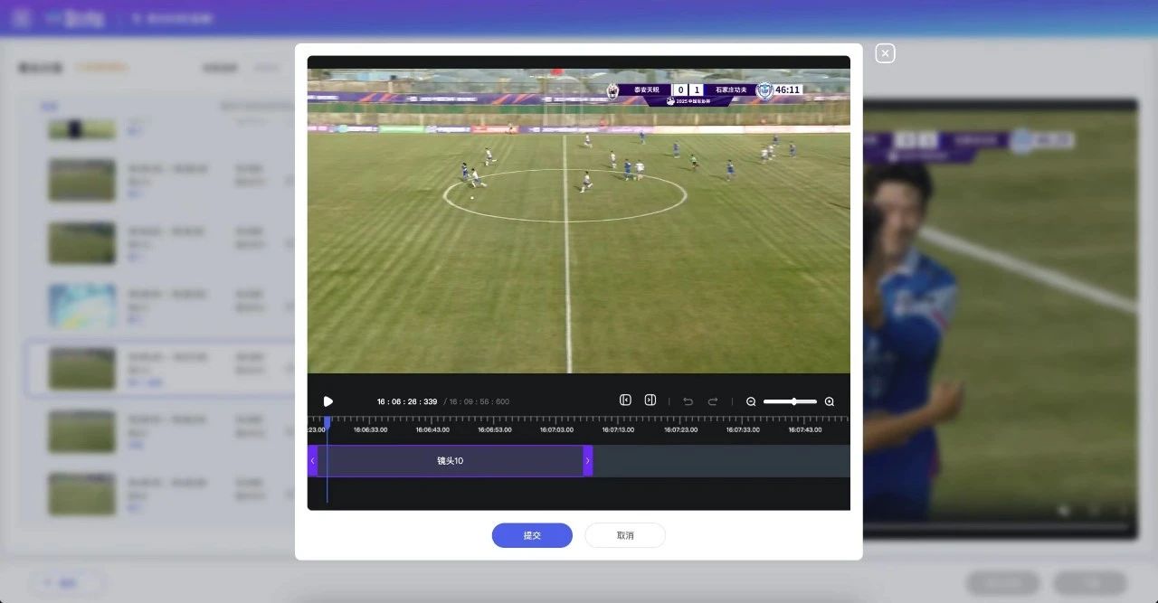Cancel with the 取消 button
Screen dimensions: 1158x603
click(625, 535)
